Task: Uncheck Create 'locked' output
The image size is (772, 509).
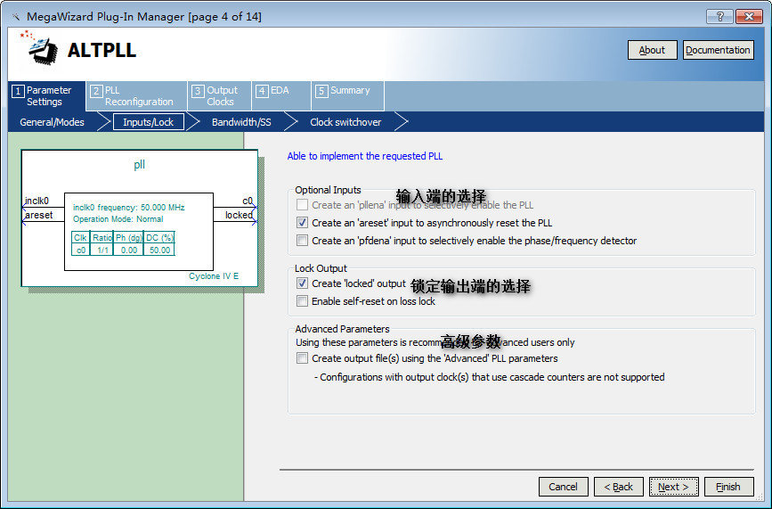Action: point(303,283)
